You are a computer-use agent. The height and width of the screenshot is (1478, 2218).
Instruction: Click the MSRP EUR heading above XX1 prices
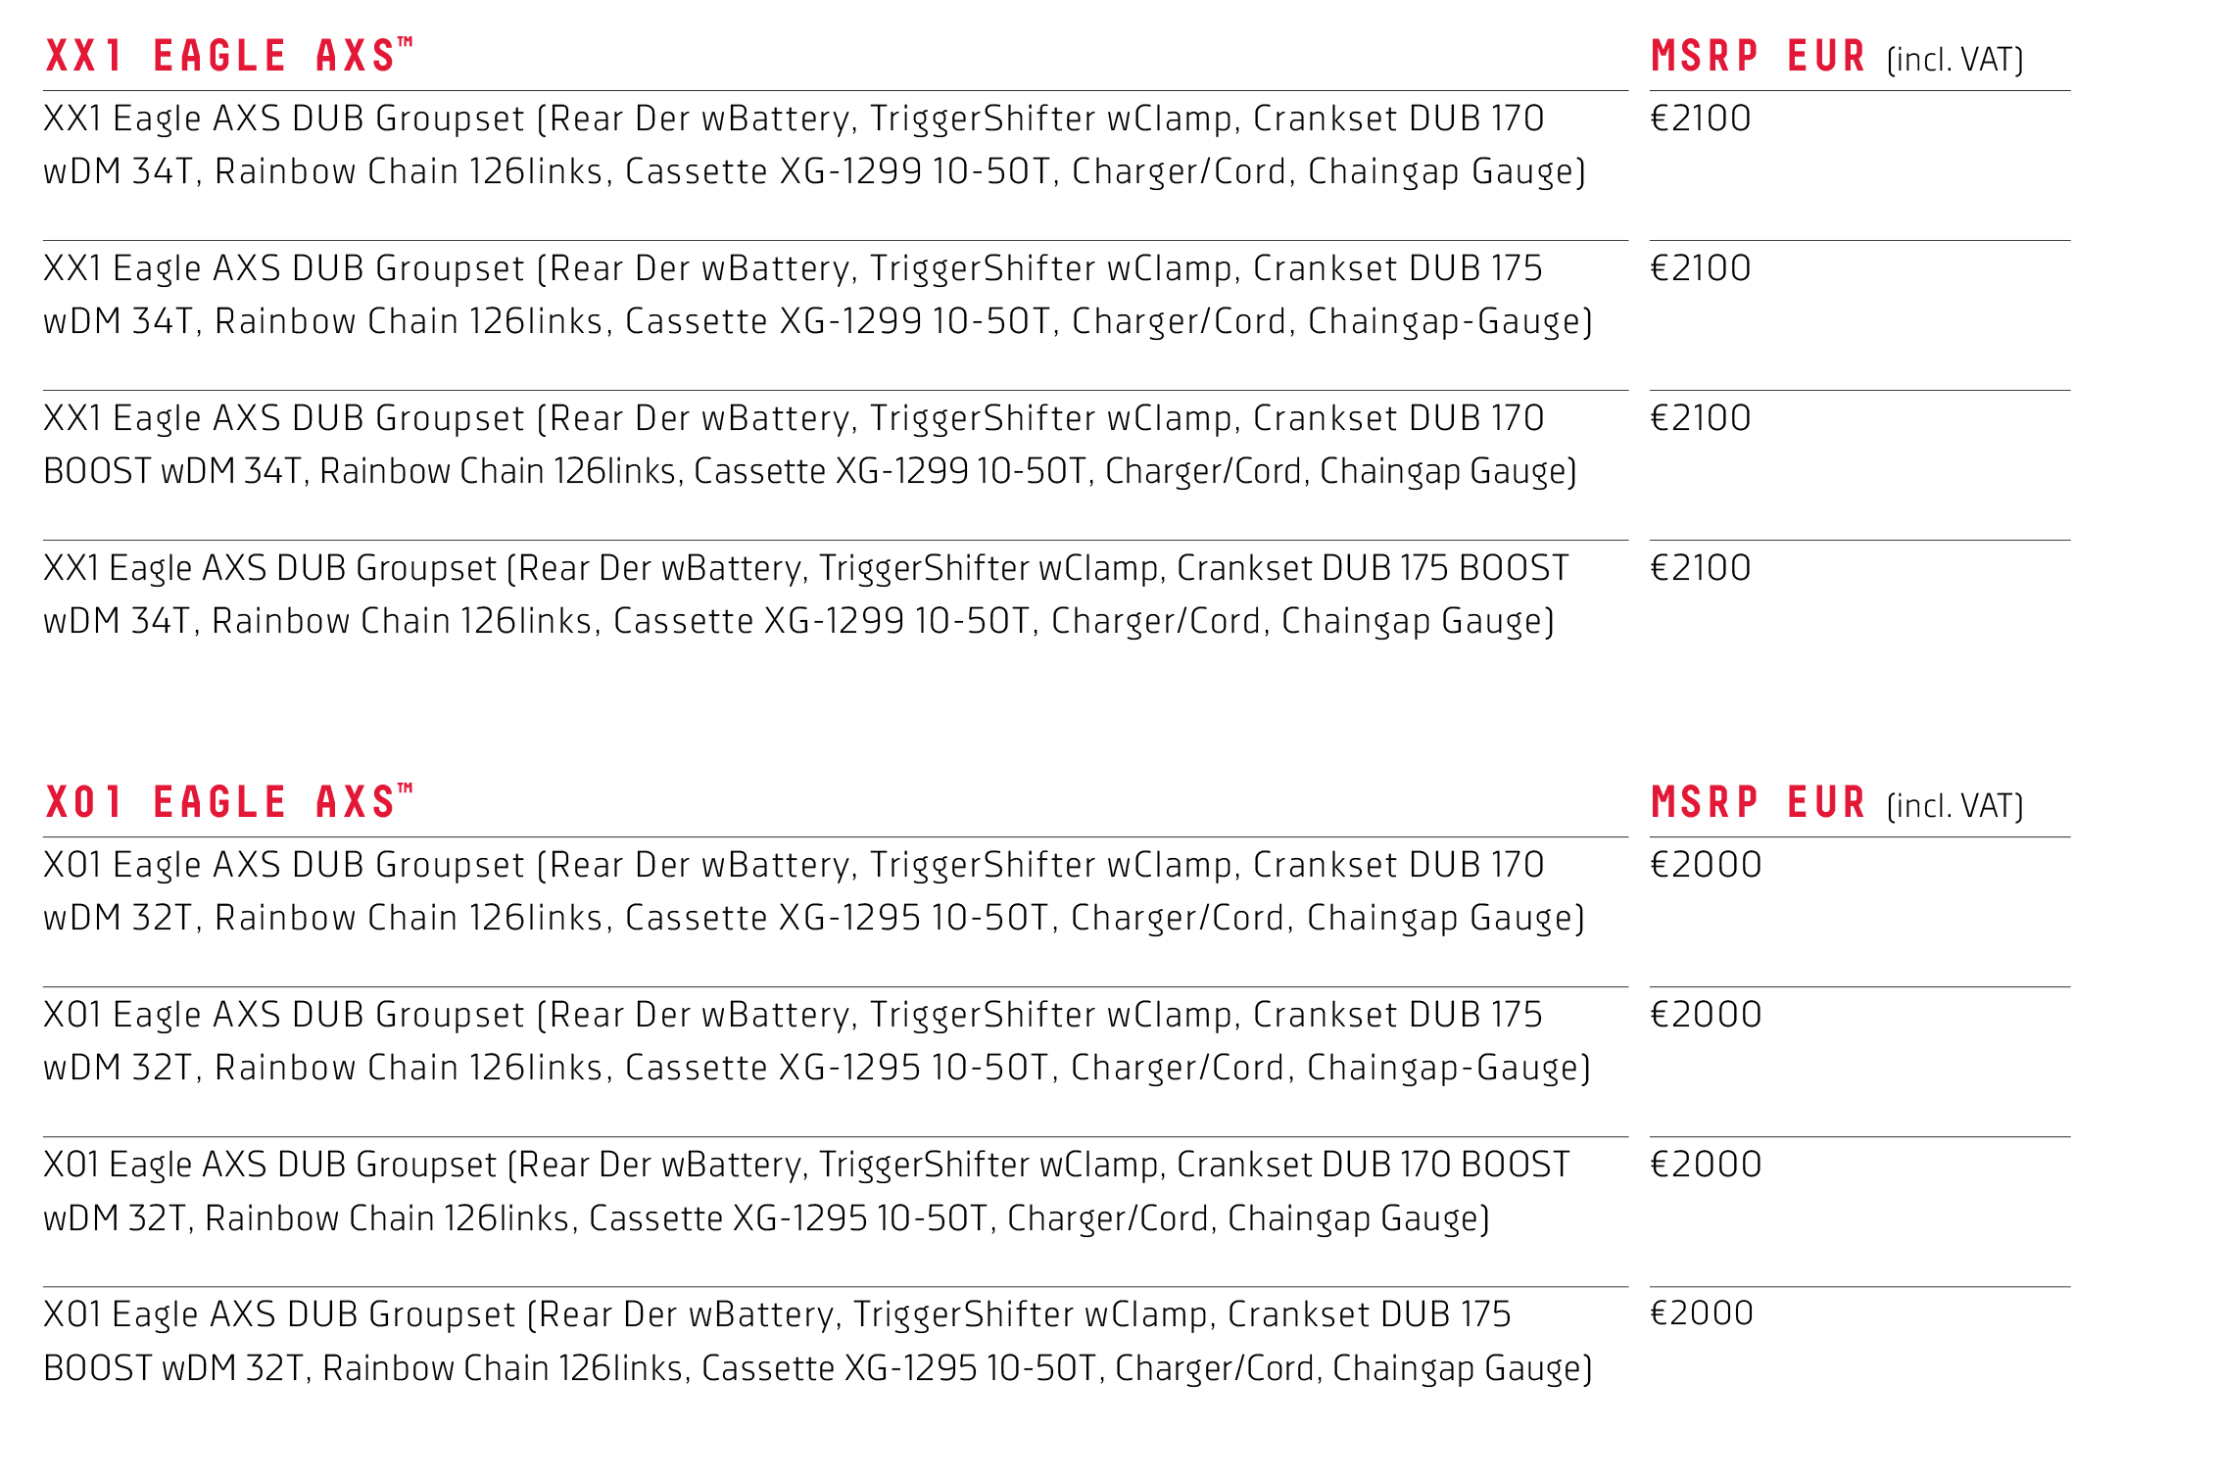pos(1835,57)
